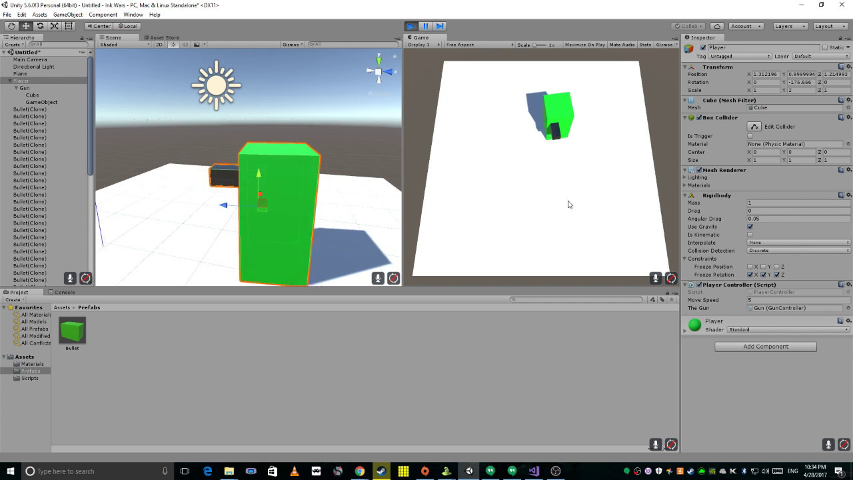This screenshot has height=480, width=853.
Task: Disable the Player Controller script checkbox
Action: tap(699, 285)
